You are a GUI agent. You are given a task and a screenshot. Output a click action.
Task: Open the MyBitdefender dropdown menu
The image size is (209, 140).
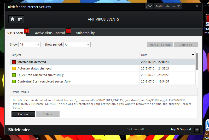point(168,6)
